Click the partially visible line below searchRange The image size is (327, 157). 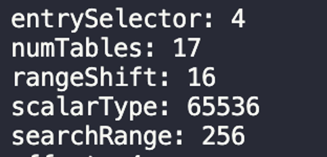79,154
